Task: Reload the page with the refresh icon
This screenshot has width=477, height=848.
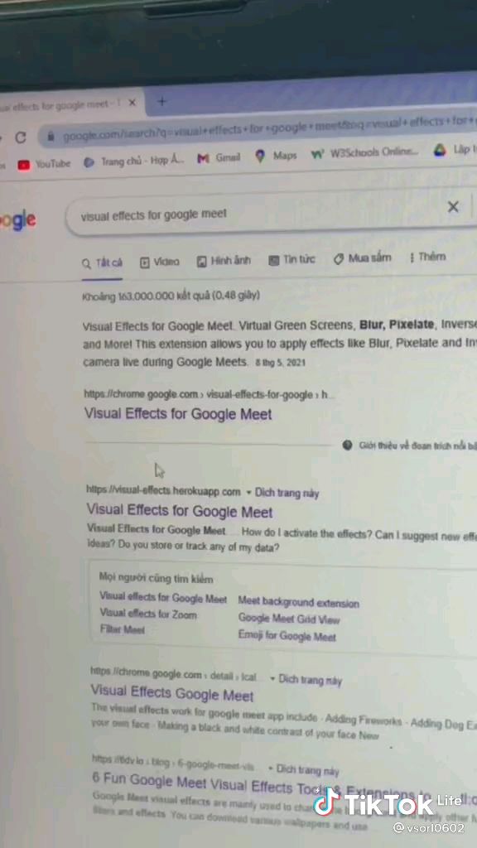Action: 21,137
